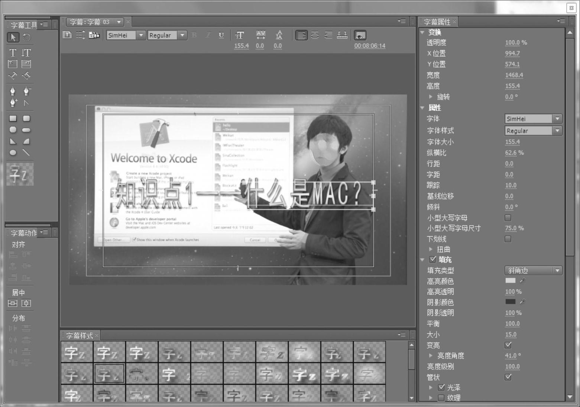Select the Rounded Rectangle pill tool
The height and width of the screenshot is (407, 580).
[26, 130]
